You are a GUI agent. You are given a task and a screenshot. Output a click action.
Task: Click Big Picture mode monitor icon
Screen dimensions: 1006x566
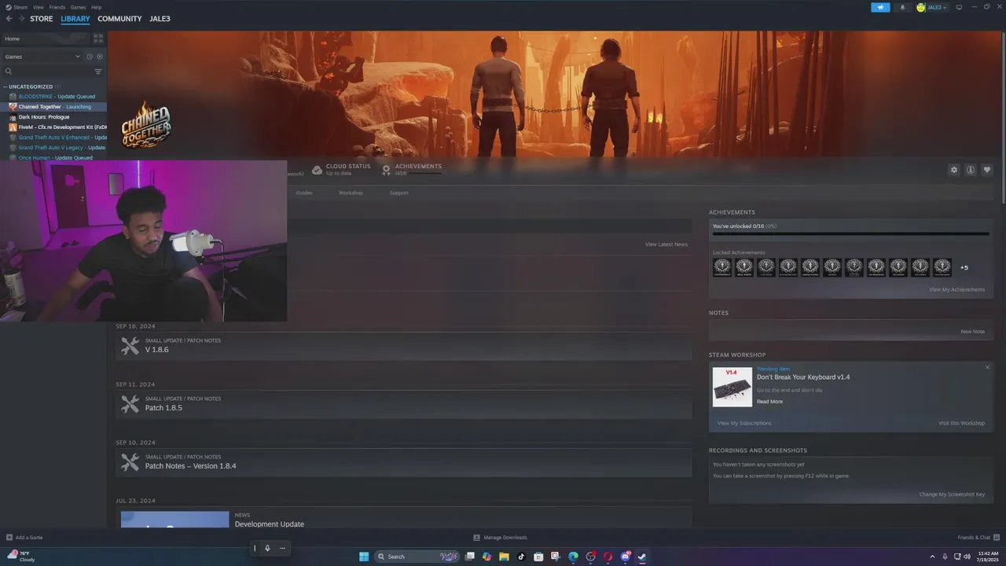[959, 7]
